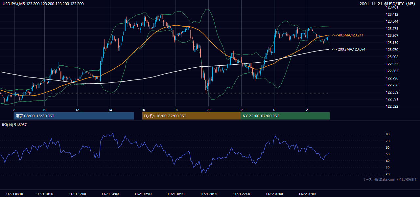This screenshot has width=420, height=197.
Task: Click the 11/21 12:00 time axis label
Action: tap(77, 194)
